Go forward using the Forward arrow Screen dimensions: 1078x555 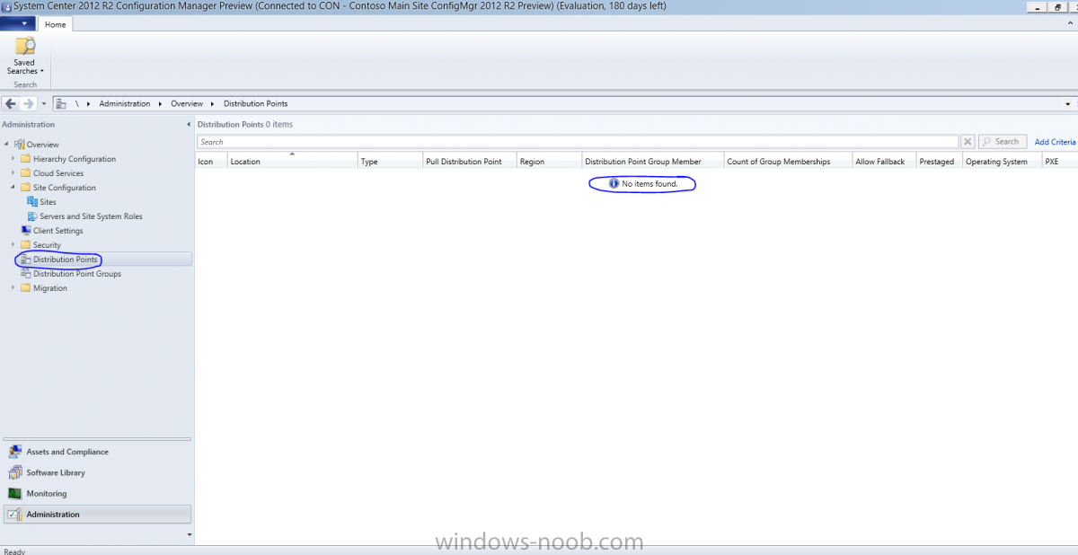tap(29, 103)
